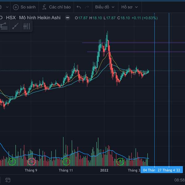Click the green E marker right of 2022
This screenshot has height=185, width=185.
click(120, 162)
